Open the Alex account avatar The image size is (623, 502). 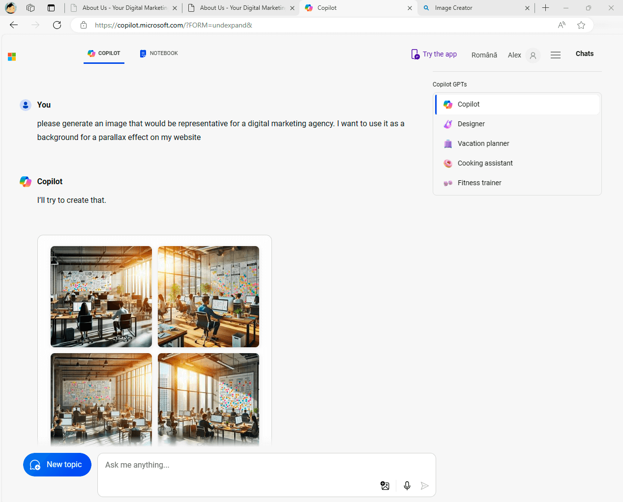[x=533, y=56]
